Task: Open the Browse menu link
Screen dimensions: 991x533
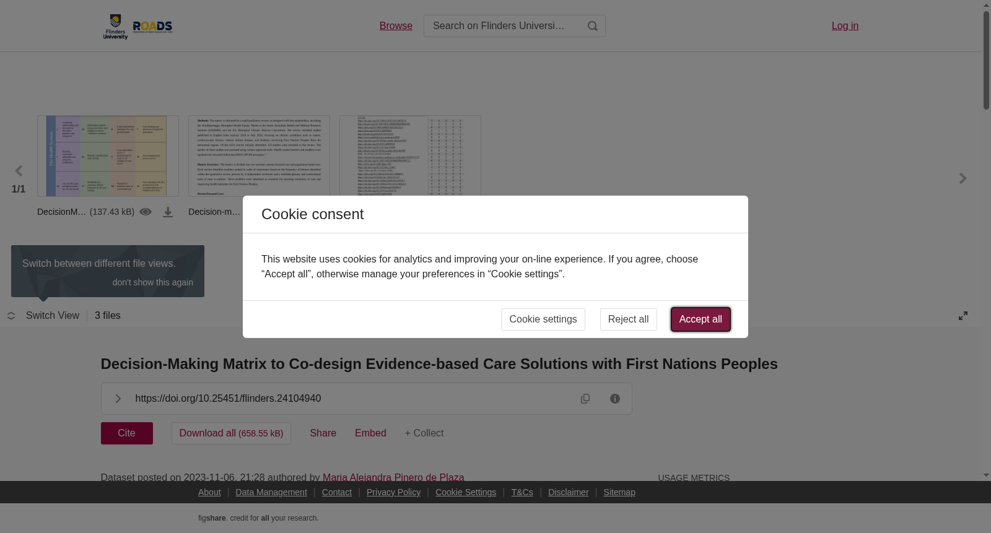Action: pos(396,26)
